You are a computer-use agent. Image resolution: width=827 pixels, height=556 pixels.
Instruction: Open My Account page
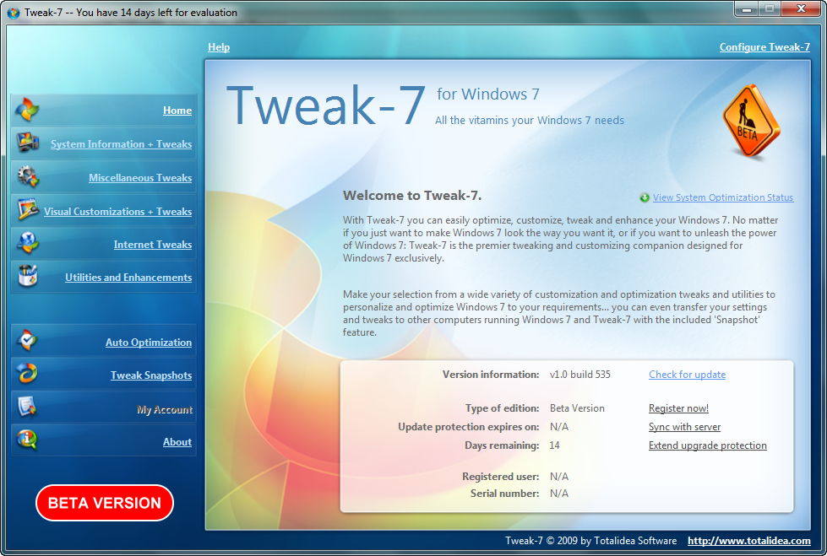tap(165, 409)
